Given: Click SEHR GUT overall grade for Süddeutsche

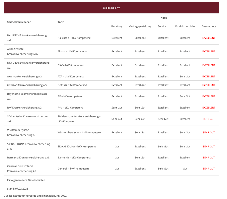Looking at the screenshot, I should coord(209,119).
